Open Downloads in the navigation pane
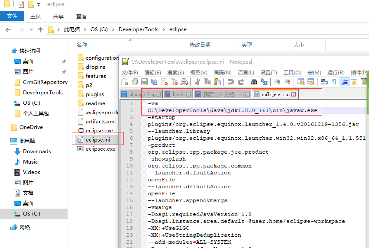Viewport: 369px width, 248px height. [x=37, y=151]
